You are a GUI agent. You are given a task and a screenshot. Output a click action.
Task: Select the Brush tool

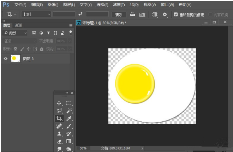click(x=69, y=126)
